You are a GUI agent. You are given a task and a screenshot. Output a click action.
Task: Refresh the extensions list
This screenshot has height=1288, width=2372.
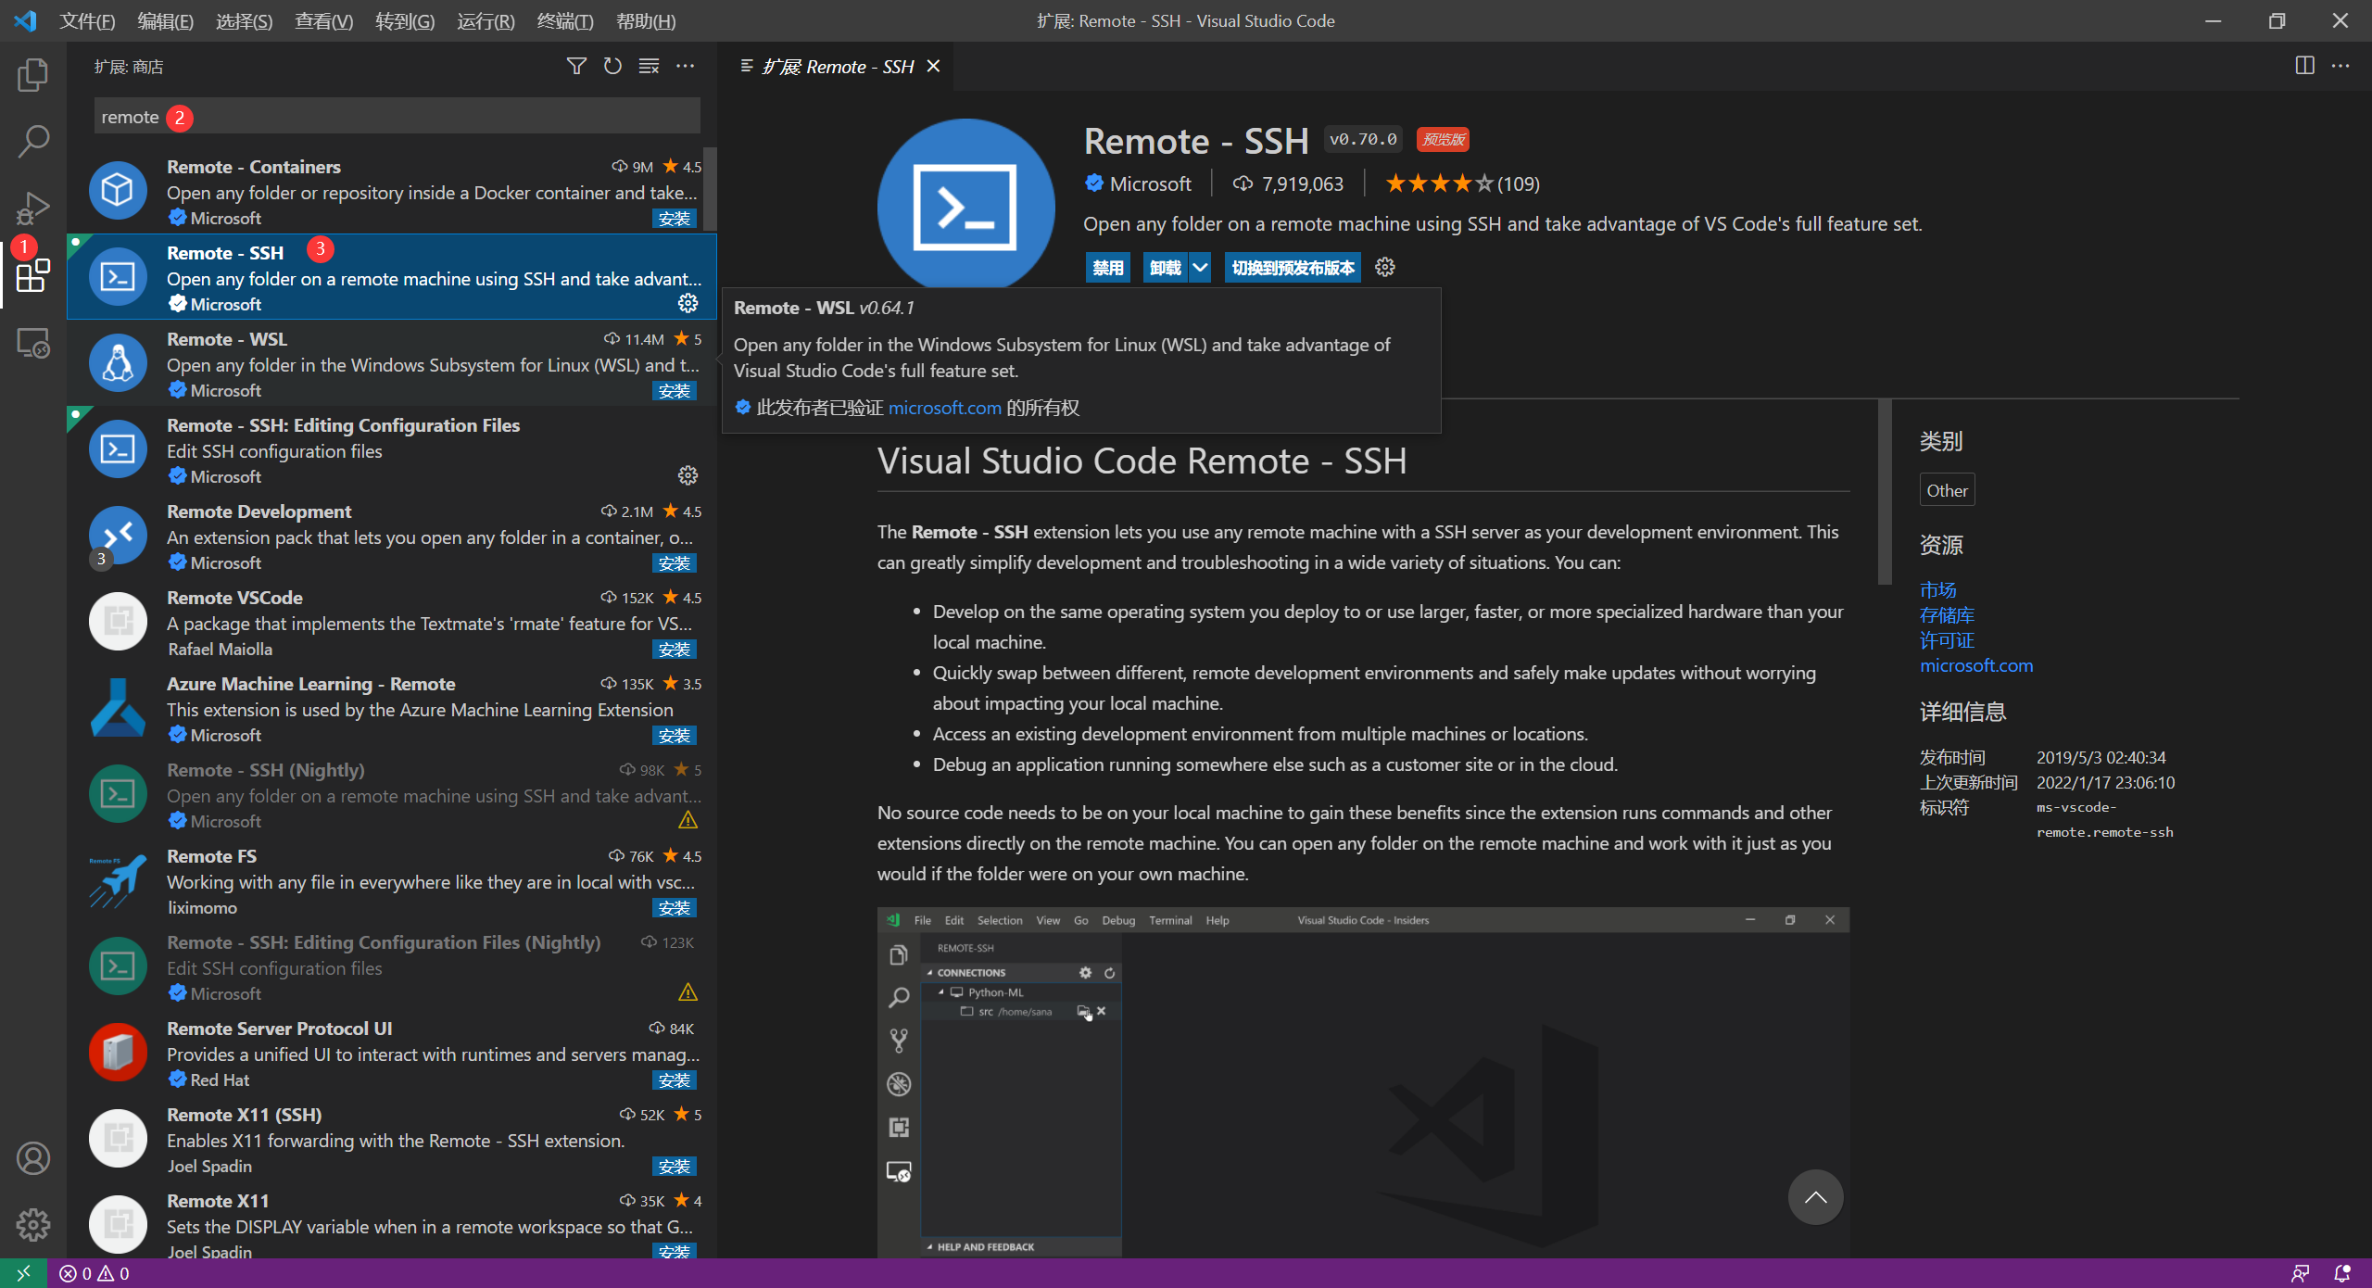pyautogui.click(x=612, y=66)
